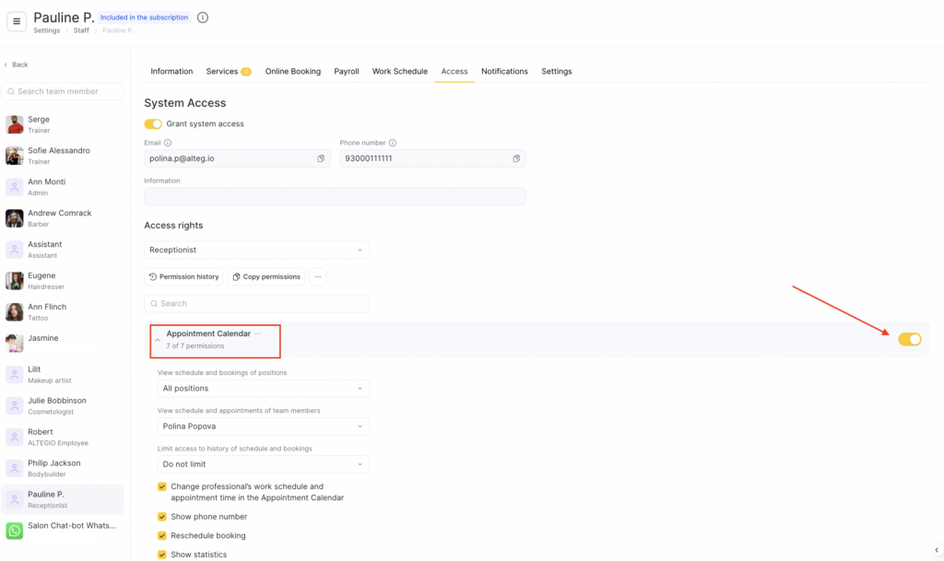Click the Salon Chat-bot WhatsApp icon

[15, 531]
